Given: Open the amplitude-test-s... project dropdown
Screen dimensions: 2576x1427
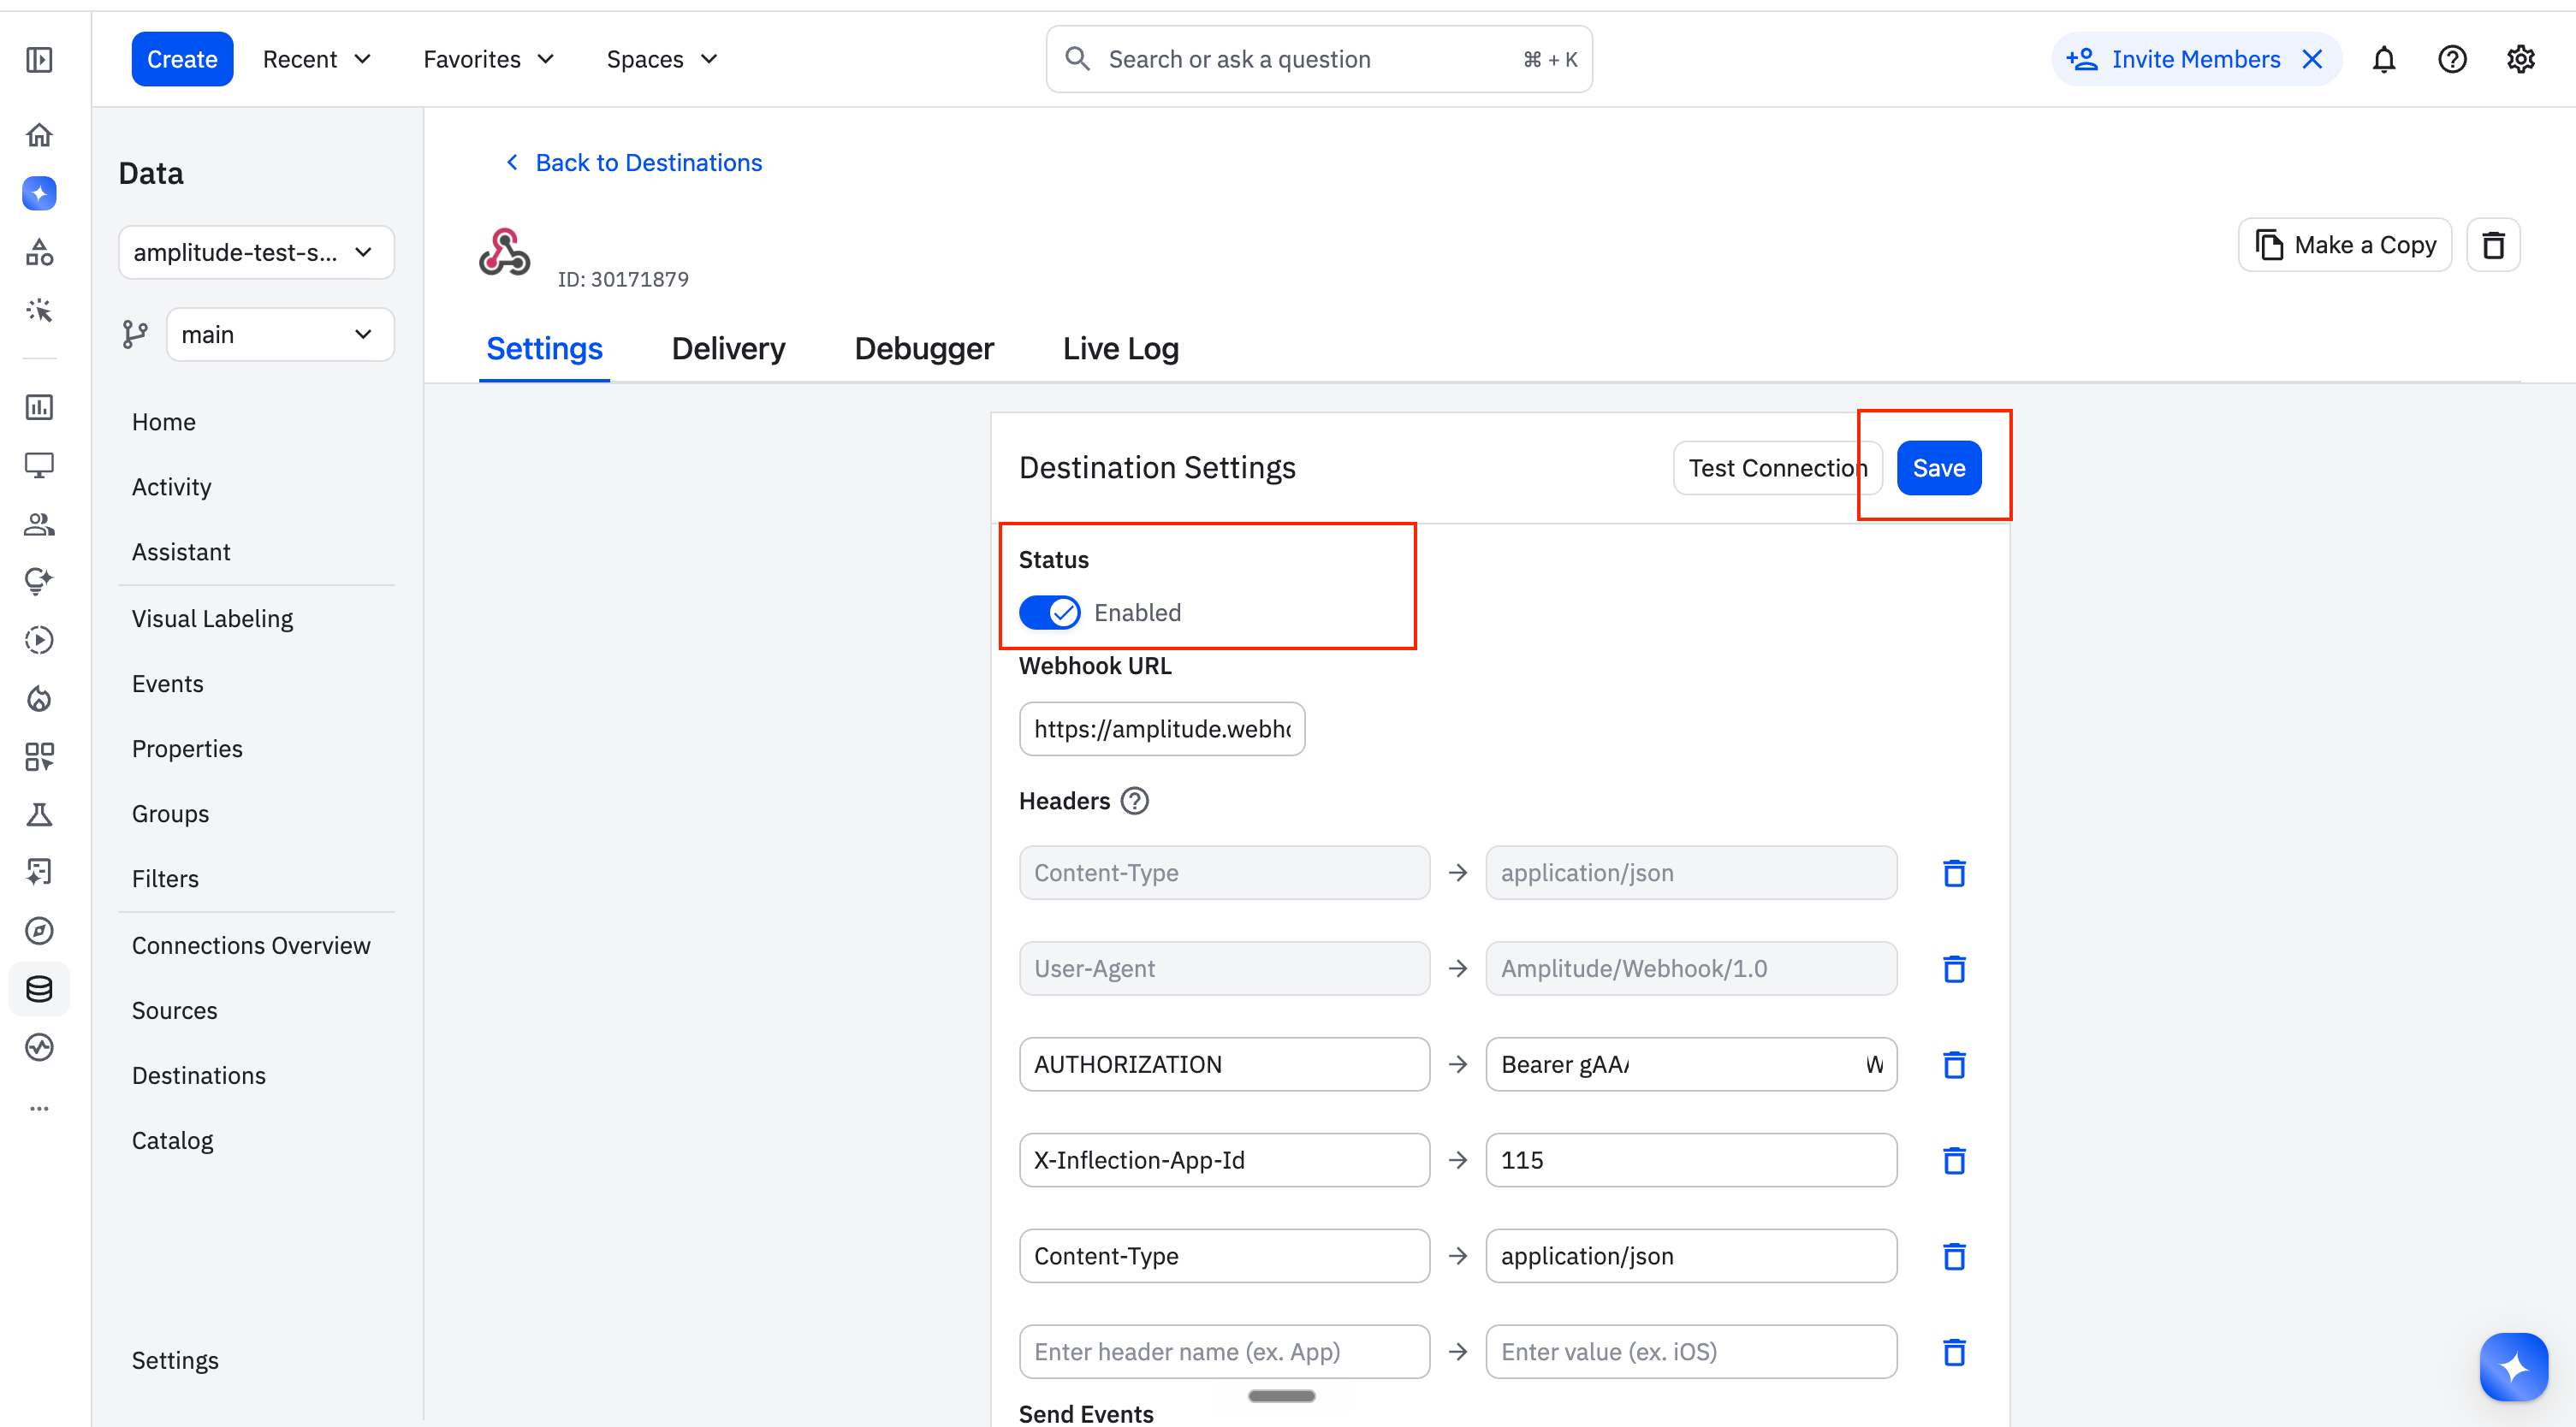Looking at the screenshot, I should (256, 252).
